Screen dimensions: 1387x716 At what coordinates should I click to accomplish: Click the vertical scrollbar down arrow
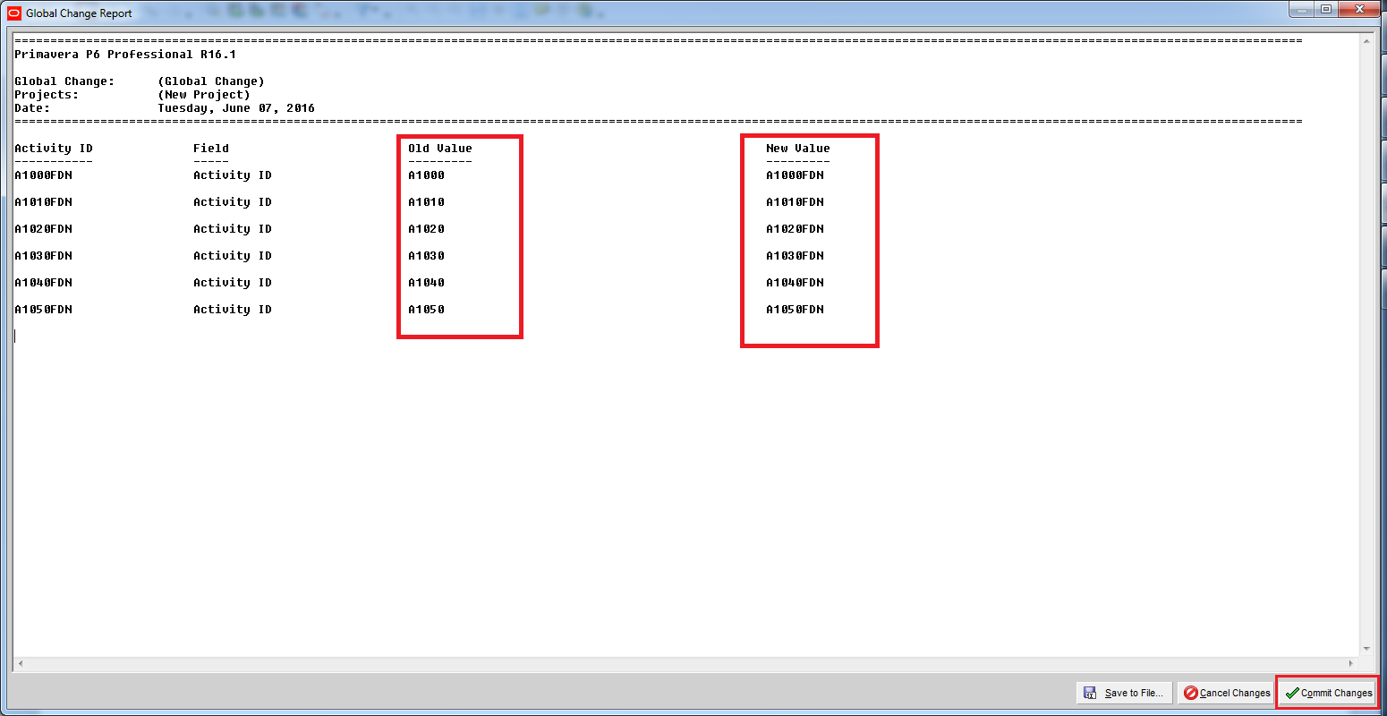[x=1366, y=649]
